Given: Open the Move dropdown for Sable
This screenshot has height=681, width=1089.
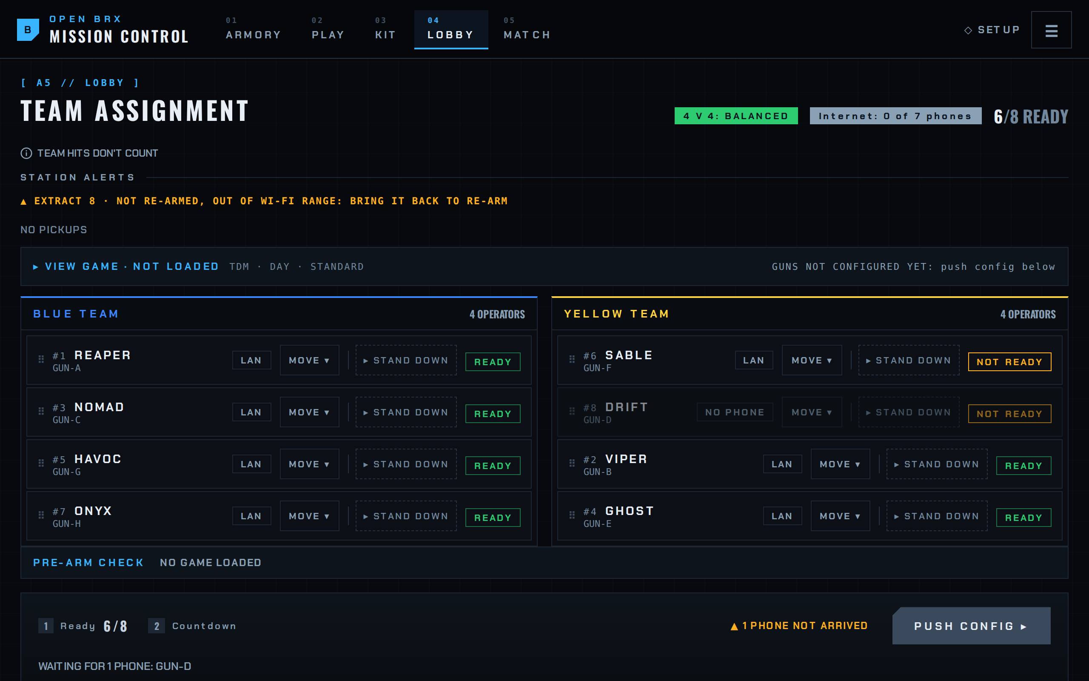Looking at the screenshot, I should [812, 360].
